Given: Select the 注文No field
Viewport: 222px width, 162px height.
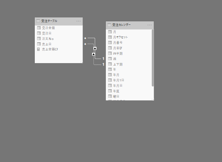Looking at the screenshot, I should 59,39.
